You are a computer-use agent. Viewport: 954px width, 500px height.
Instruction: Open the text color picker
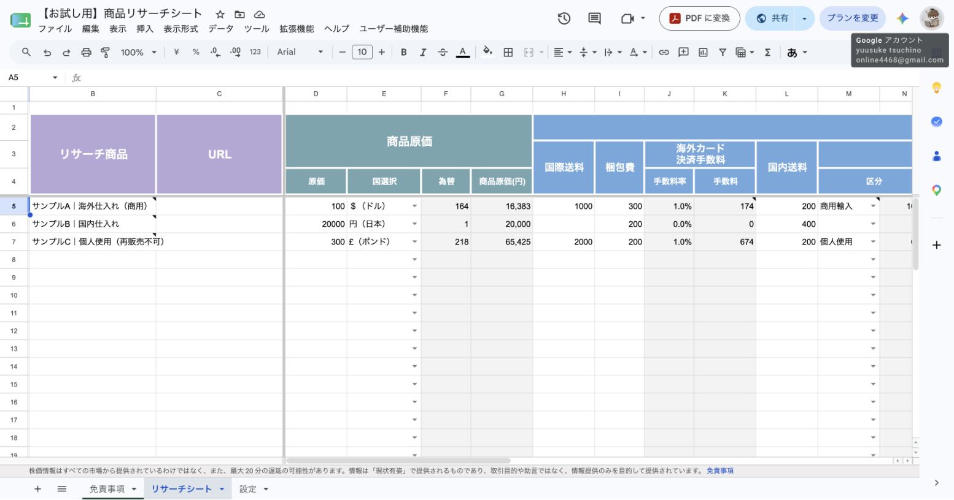pyautogui.click(x=463, y=52)
